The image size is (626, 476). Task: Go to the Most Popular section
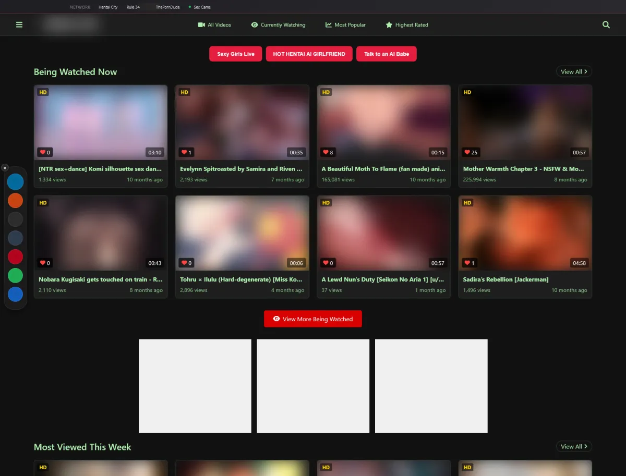tap(350, 25)
